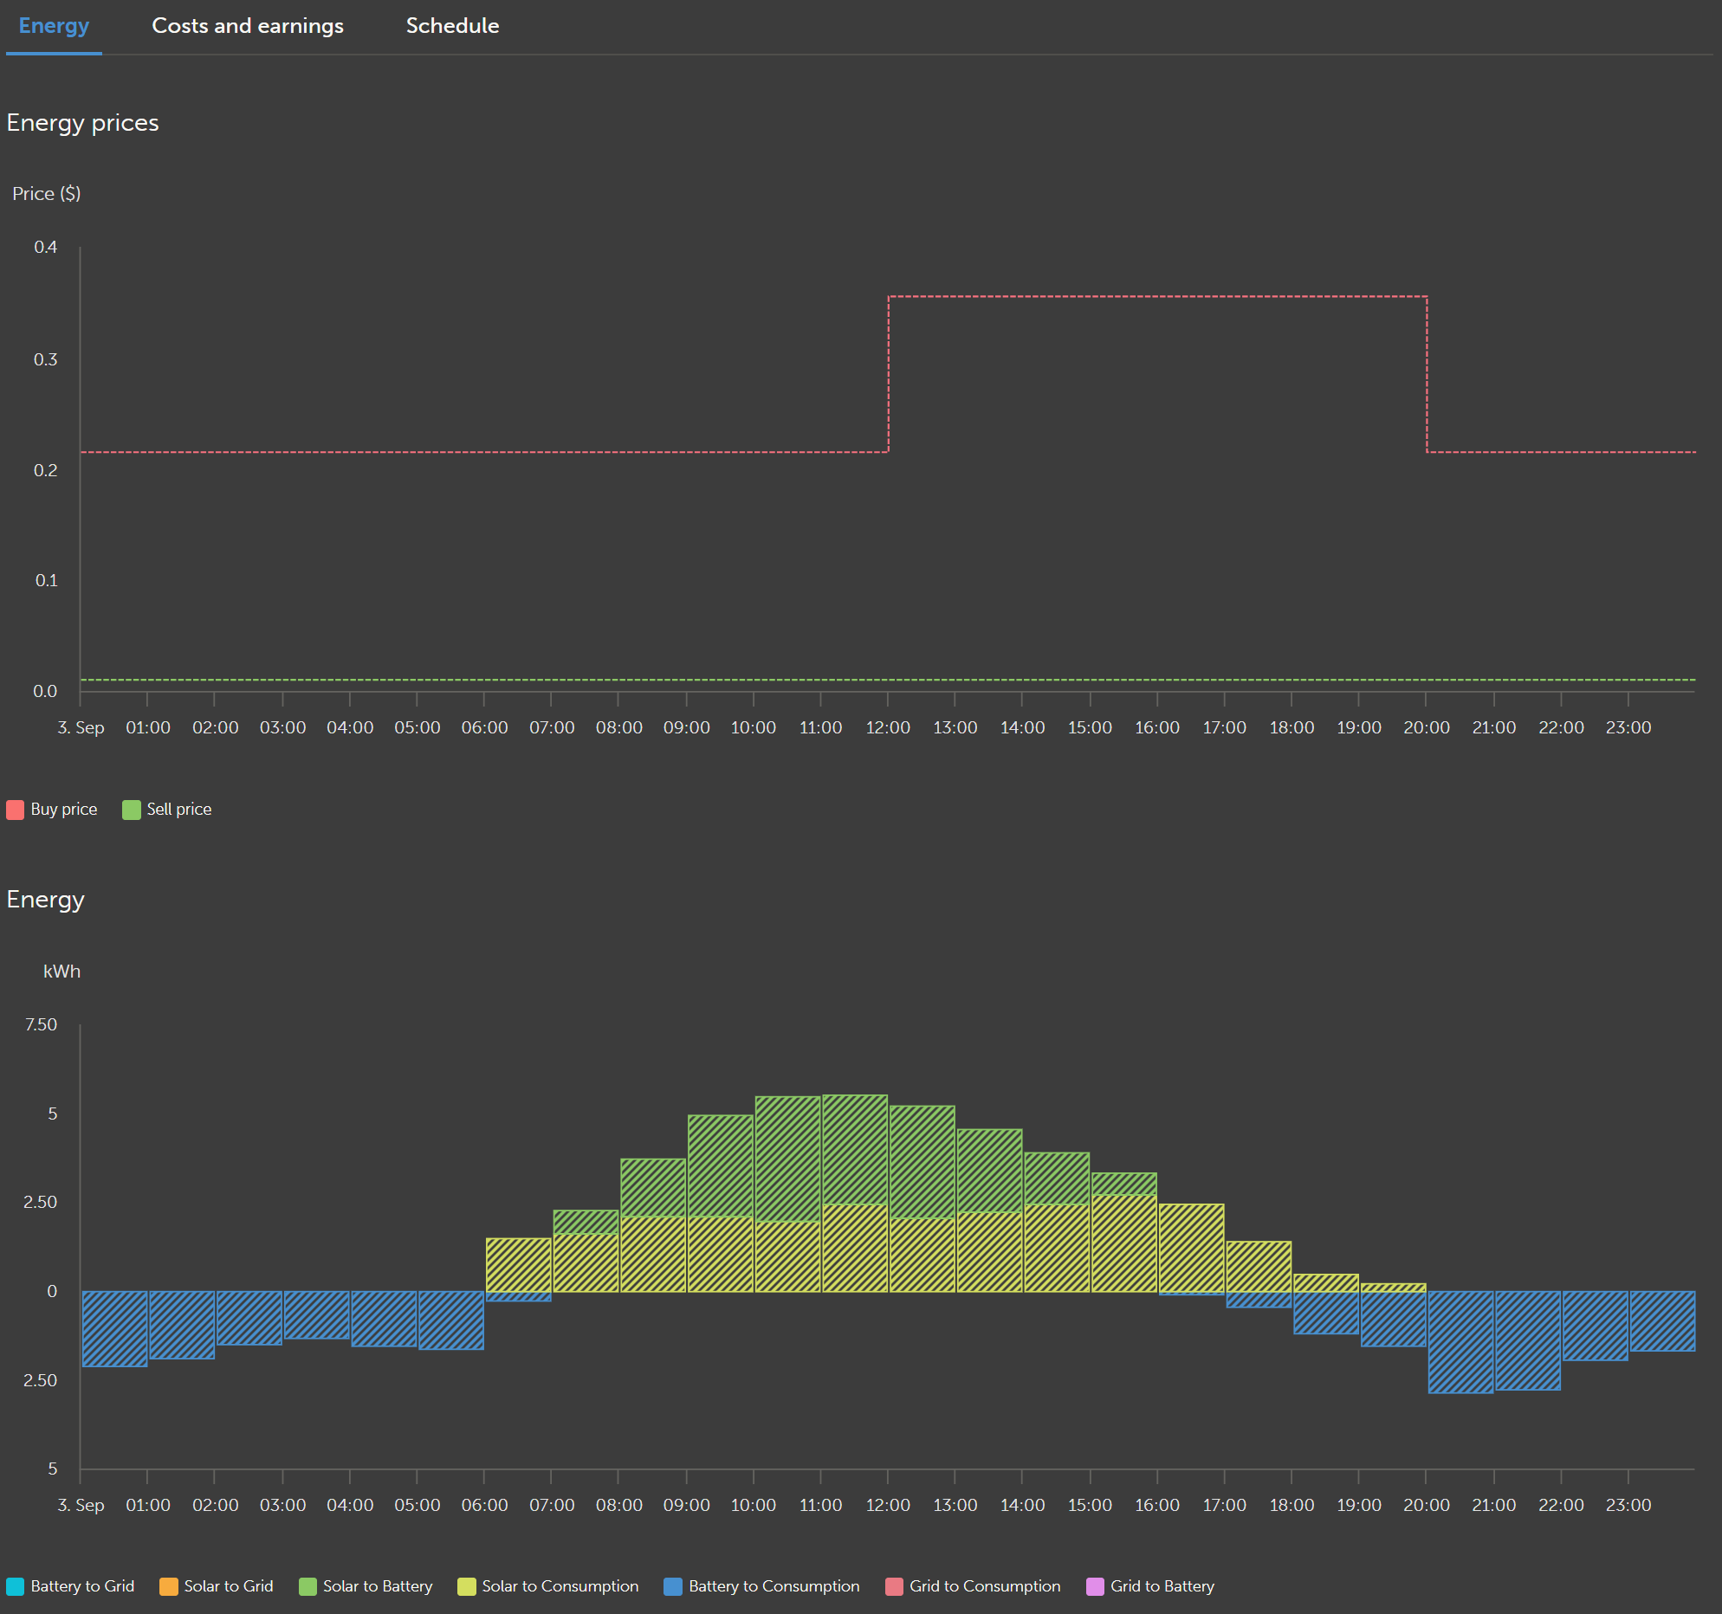The height and width of the screenshot is (1614, 1722).
Task: Hide the Sell price series label
Action: tap(179, 810)
